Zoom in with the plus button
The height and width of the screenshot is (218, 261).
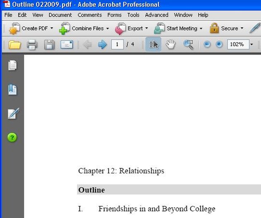[x=219, y=44]
